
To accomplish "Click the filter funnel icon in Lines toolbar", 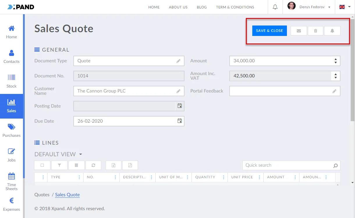I will click(59, 165).
